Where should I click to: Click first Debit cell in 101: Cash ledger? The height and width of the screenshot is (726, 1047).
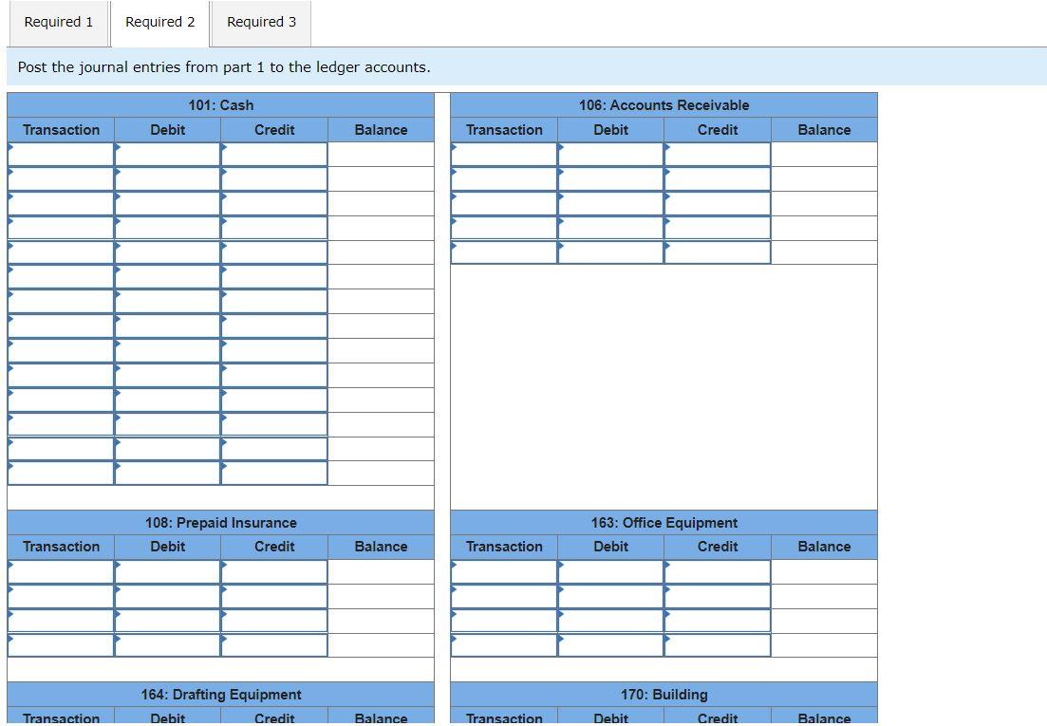click(x=168, y=154)
